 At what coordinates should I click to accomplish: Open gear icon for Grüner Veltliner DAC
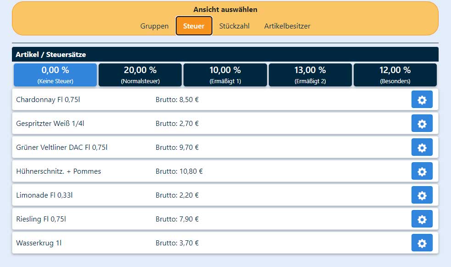tap(422, 147)
